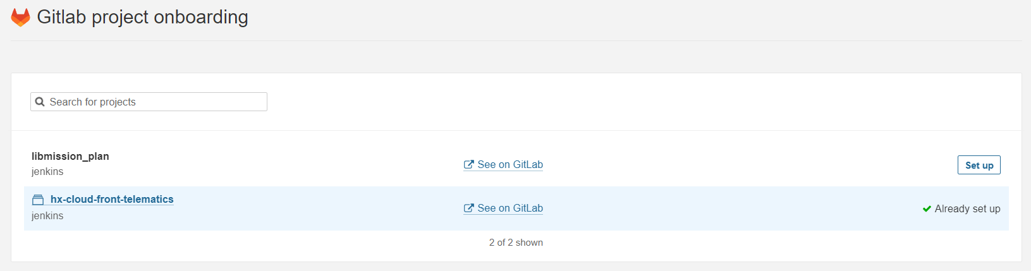Click the green checkmark icon

click(x=927, y=208)
